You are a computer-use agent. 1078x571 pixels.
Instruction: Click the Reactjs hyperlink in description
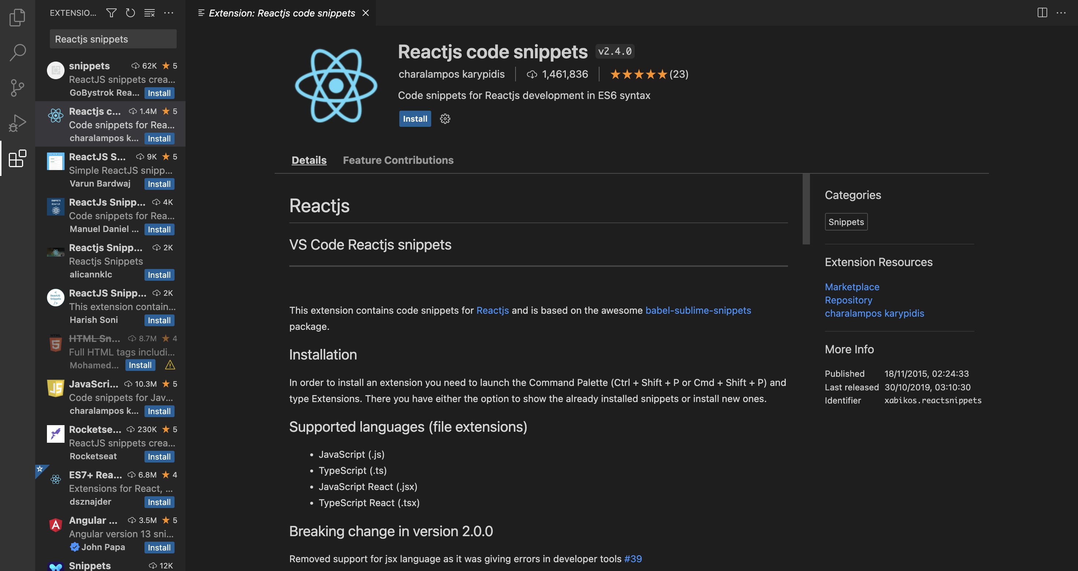(493, 311)
